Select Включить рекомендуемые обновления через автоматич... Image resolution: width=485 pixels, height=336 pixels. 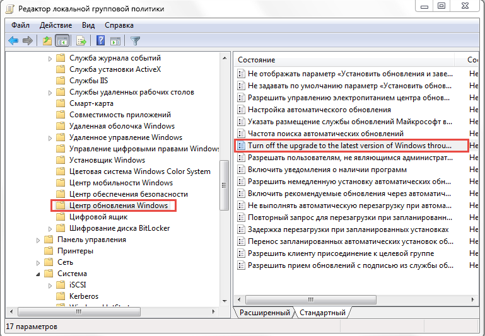(349, 194)
